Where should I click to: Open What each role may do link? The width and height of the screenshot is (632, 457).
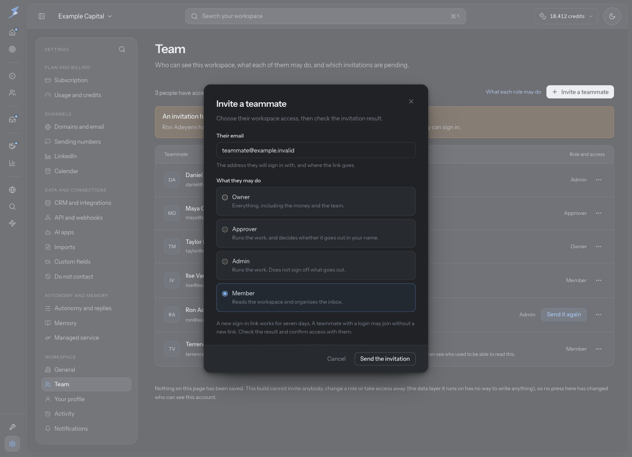(513, 92)
